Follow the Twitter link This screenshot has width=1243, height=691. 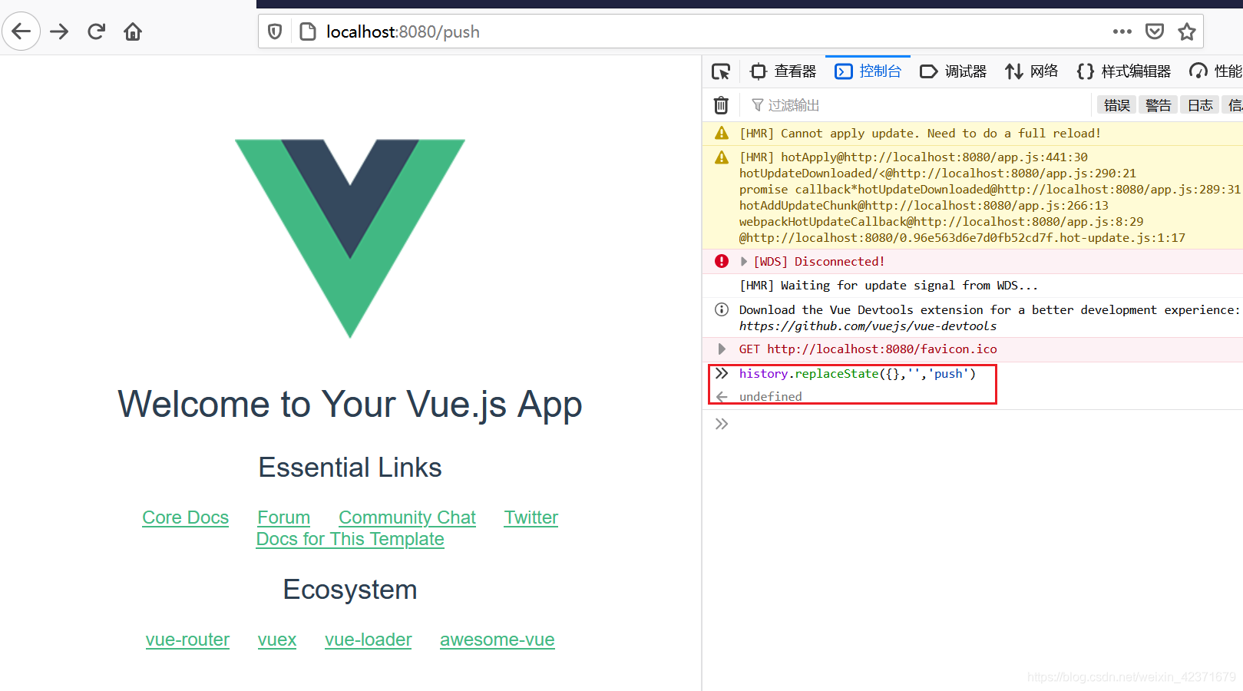pos(531,517)
